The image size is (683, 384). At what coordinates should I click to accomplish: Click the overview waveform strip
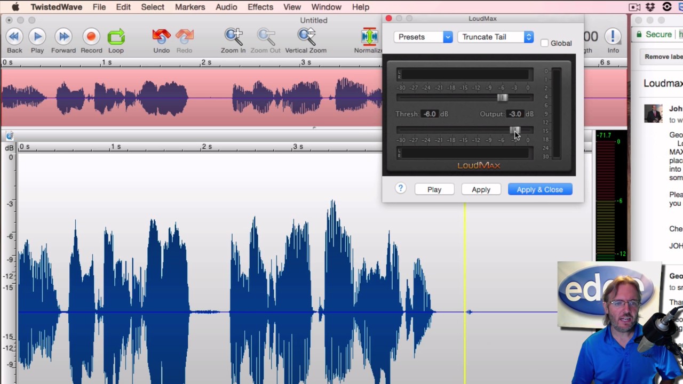coord(192,98)
